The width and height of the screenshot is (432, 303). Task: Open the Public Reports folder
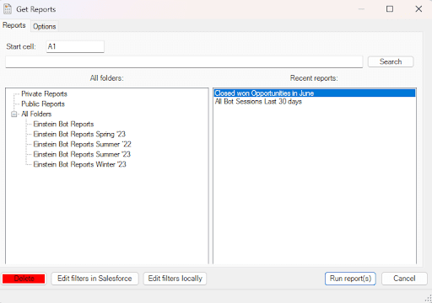tap(43, 104)
